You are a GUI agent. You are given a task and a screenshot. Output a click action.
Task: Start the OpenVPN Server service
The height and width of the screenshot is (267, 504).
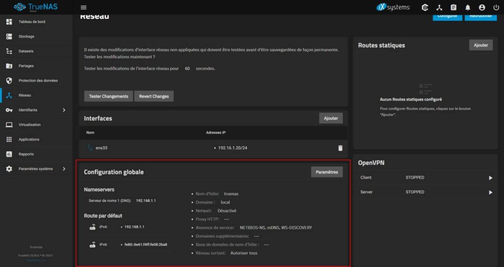490,192
